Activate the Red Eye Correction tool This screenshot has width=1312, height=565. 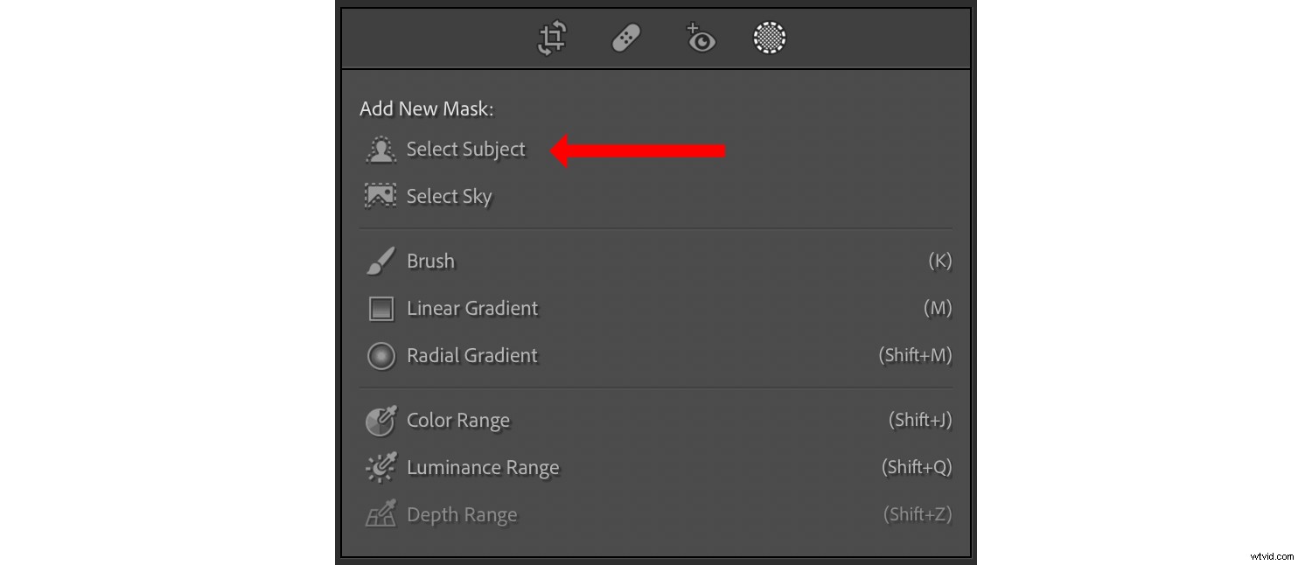point(700,38)
